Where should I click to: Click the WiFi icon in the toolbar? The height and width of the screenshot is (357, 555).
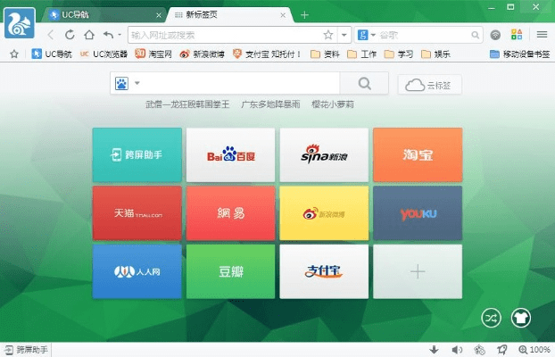click(x=495, y=35)
